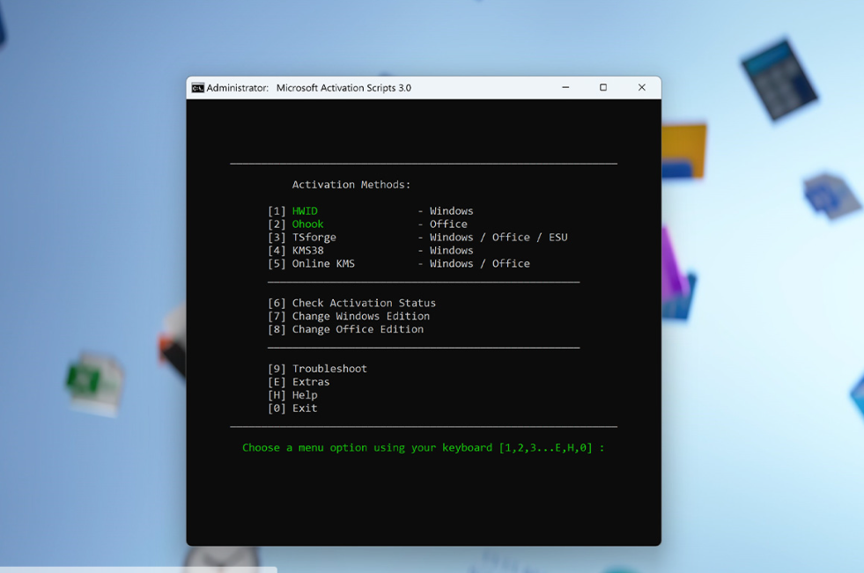The width and height of the screenshot is (864, 573).
Task: Click the green Ohook menu entry
Action: [x=307, y=224]
